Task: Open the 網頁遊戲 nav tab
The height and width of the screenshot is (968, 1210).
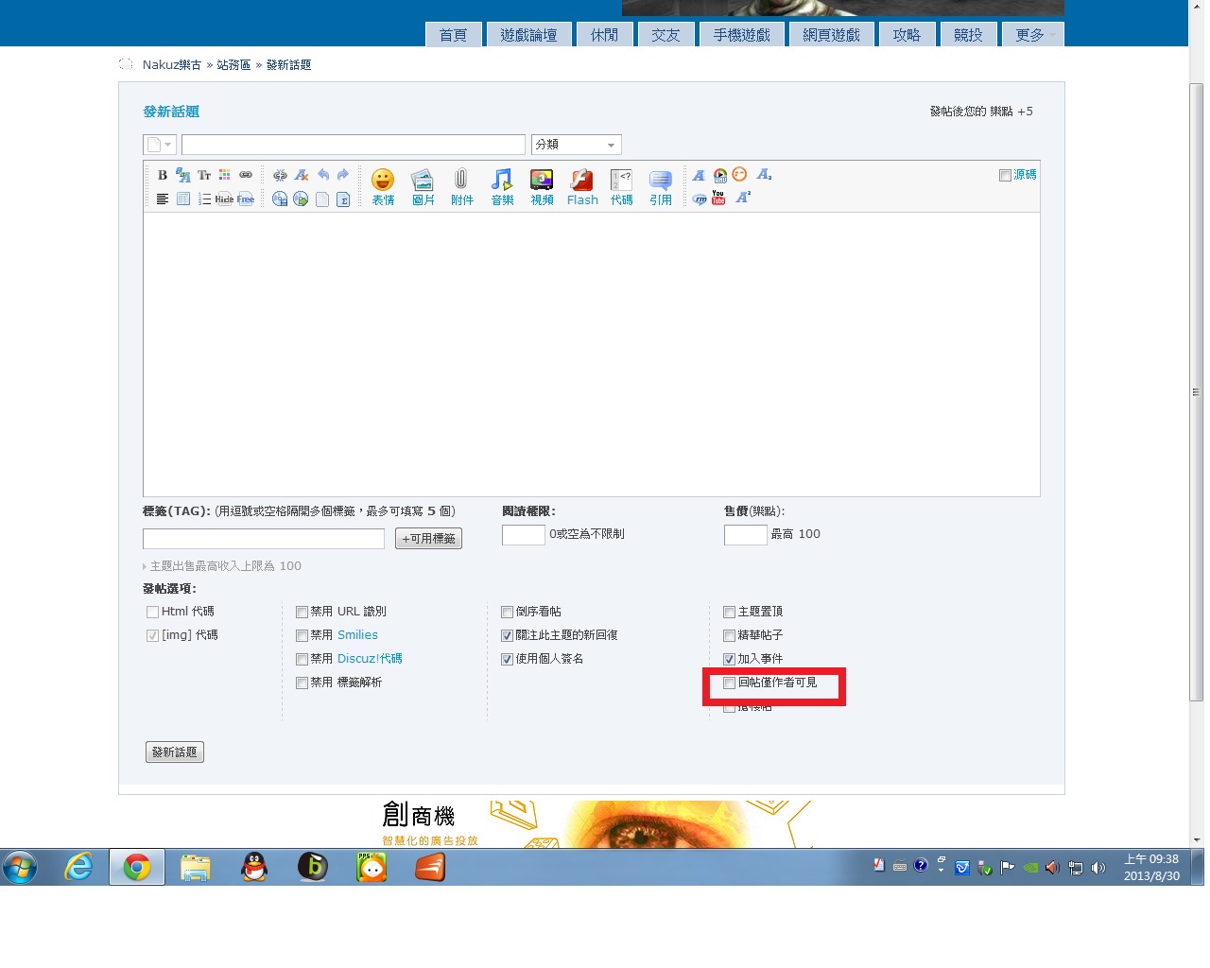Action: (x=832, y=35)
